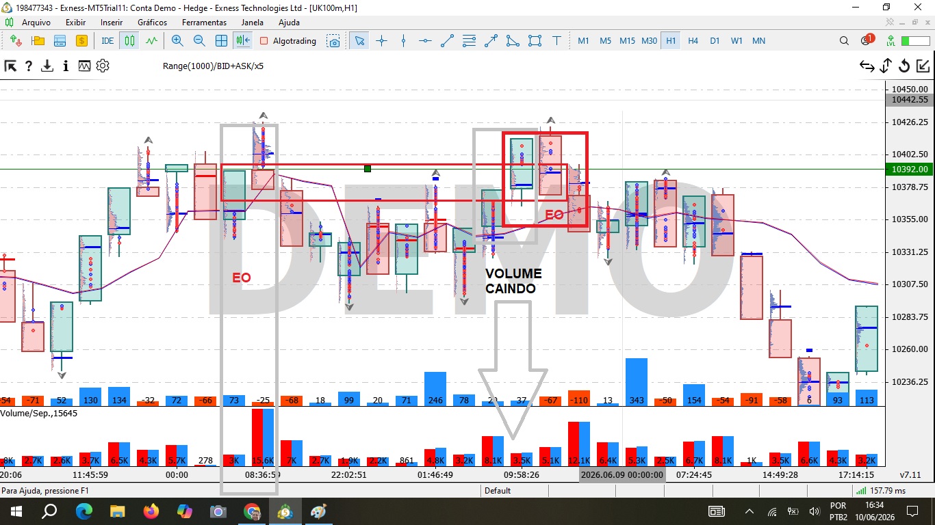Switch timeframe to M1
This screenshot has width=935, height=525.
583,40
